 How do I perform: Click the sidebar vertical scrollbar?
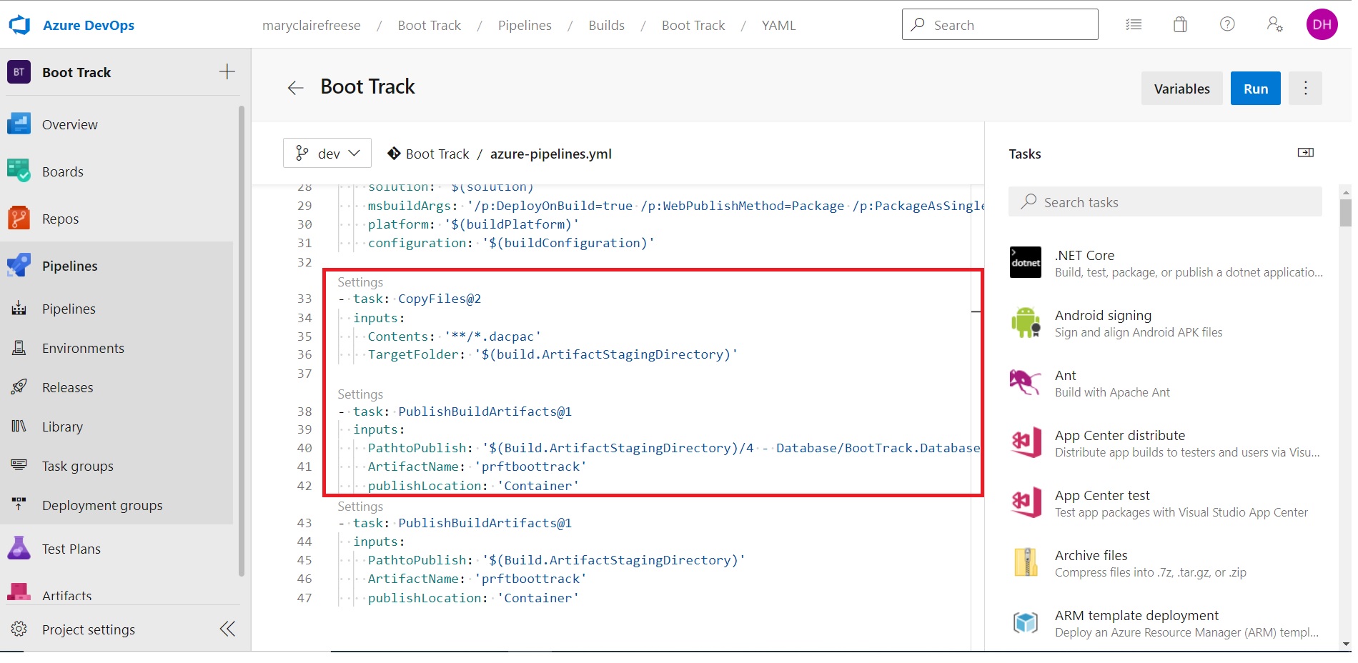pos(242,341)
